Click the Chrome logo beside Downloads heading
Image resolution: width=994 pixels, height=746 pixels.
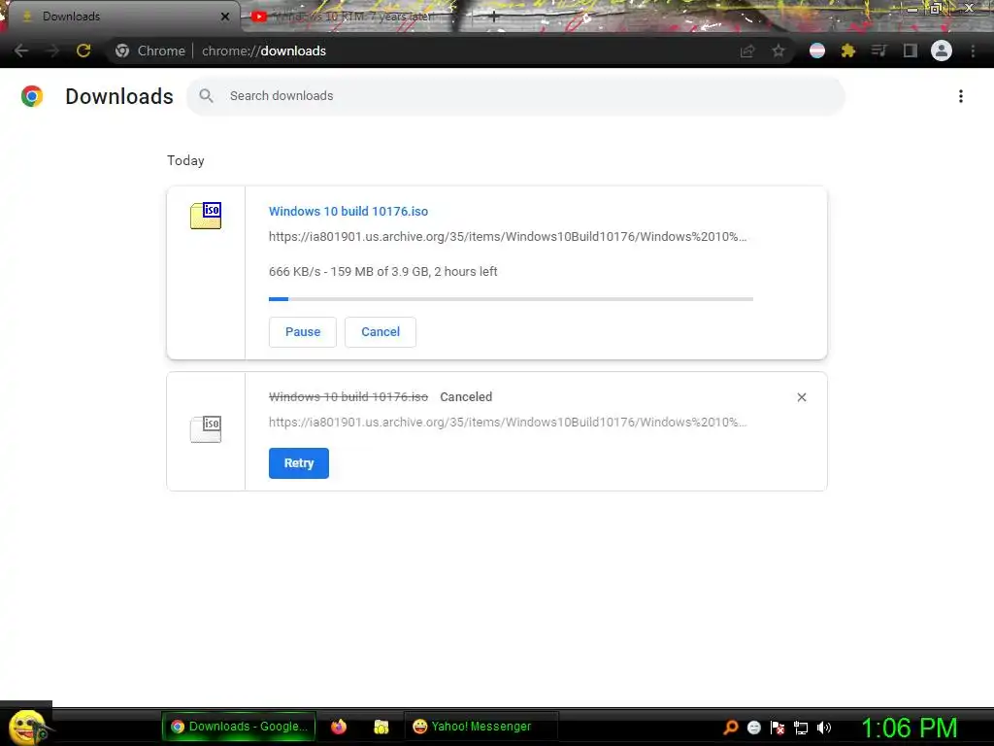pyautogui.click(x=32, y=96)
